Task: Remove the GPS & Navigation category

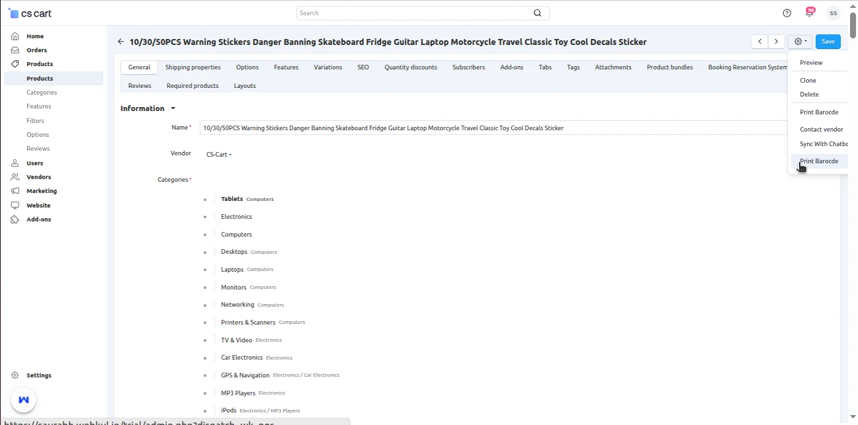Action: click(x=205, y=375)
